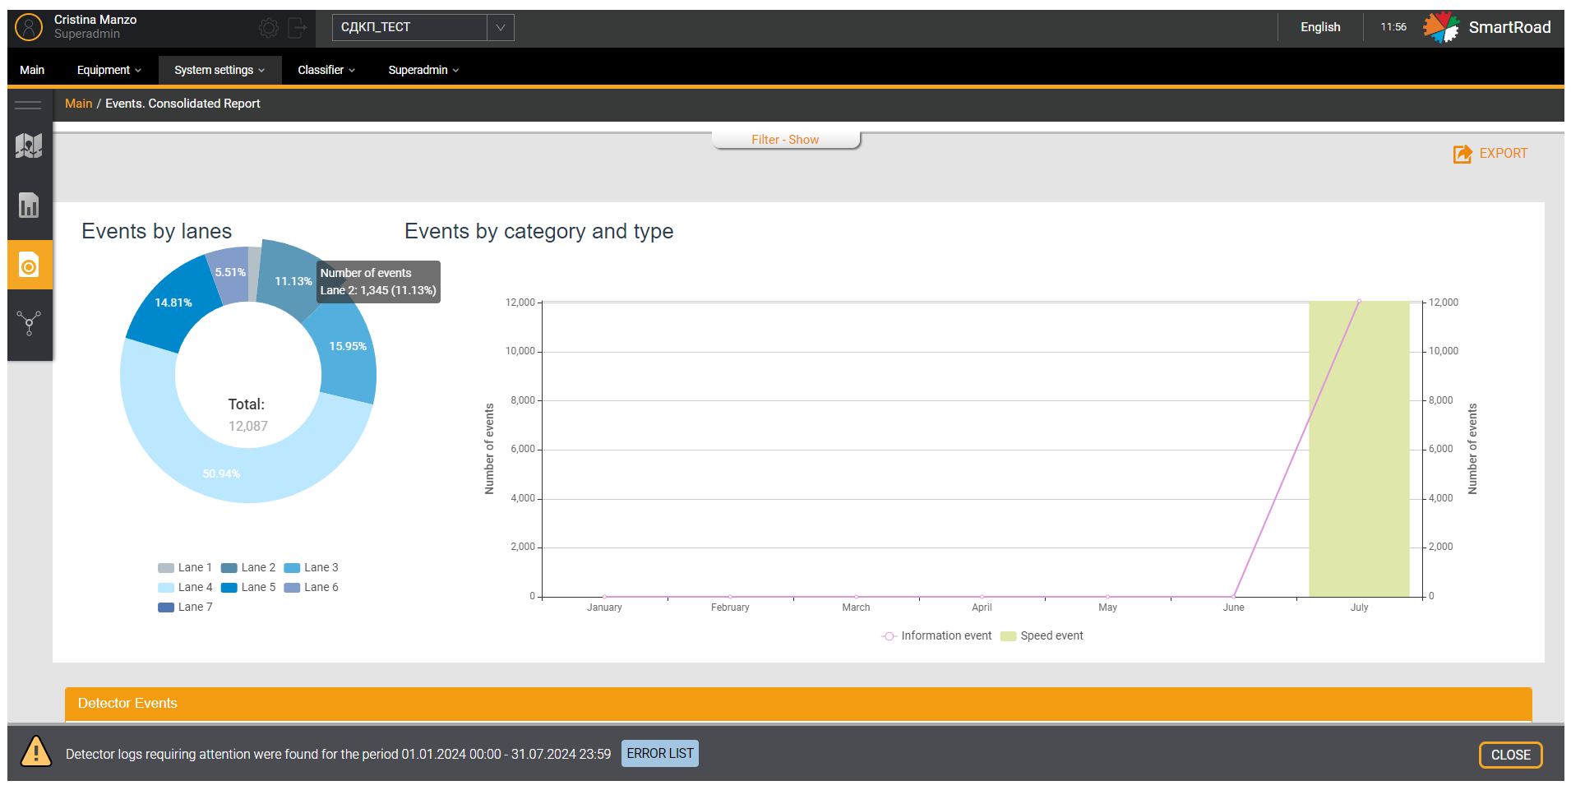Viewport: 1571px width, 790px height.
Task: Toggle Information event series in legend
Action: click(x=936, y=636)
